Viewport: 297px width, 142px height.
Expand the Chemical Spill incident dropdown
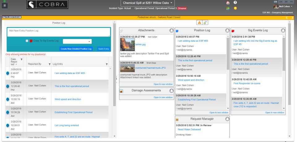click(148, 3)
